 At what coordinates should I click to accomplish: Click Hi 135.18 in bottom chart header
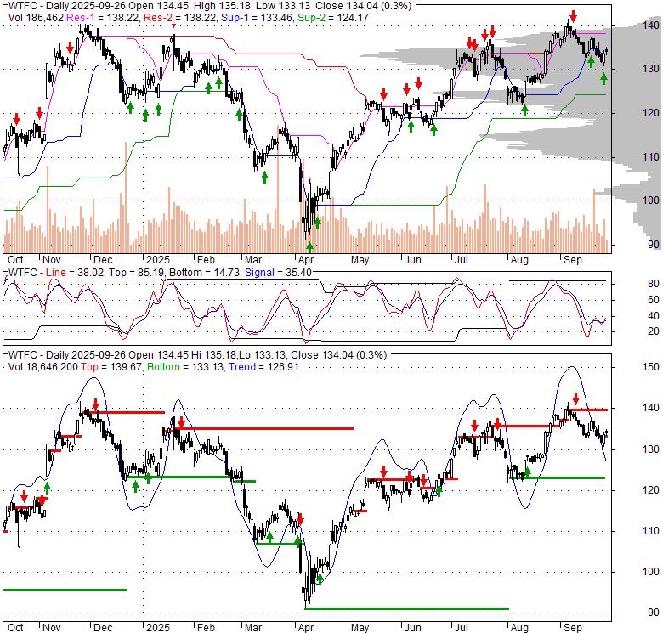coord(215,355)
